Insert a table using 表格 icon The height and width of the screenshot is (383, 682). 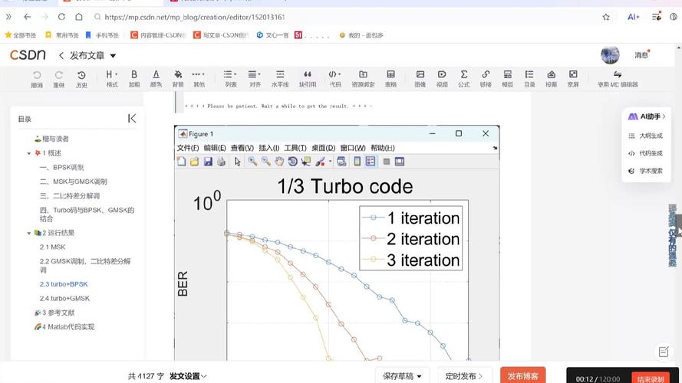(x=390, y=78)
